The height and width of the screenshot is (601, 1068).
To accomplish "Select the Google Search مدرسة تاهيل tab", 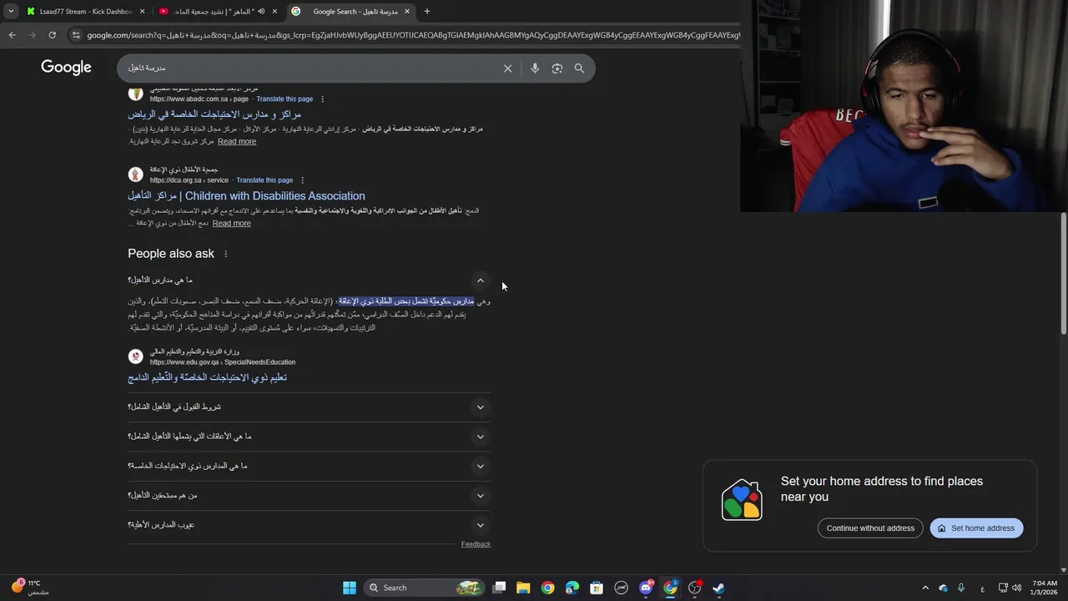I will point(350,12).
